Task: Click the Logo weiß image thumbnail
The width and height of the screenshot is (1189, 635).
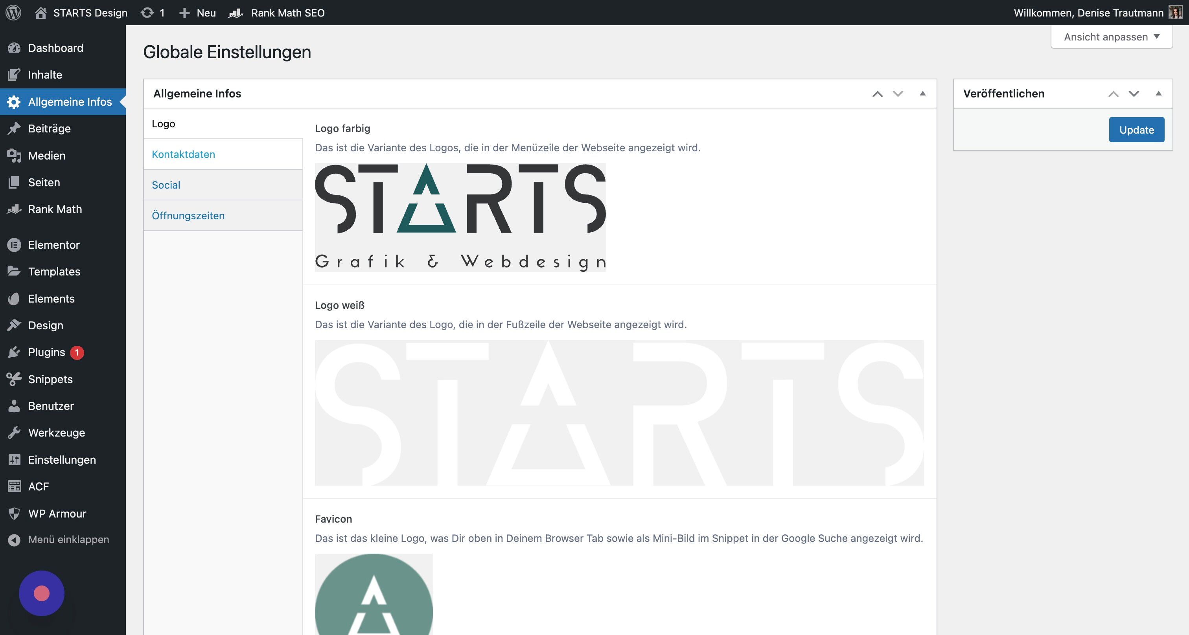Action: tap(619, 413)
